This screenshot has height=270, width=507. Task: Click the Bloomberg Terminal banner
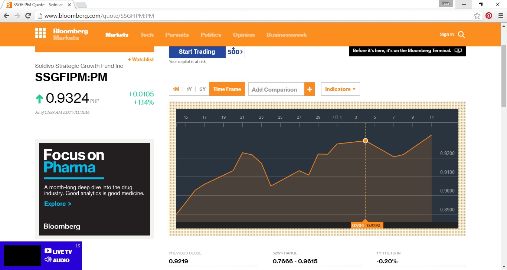tap(408, 51)
